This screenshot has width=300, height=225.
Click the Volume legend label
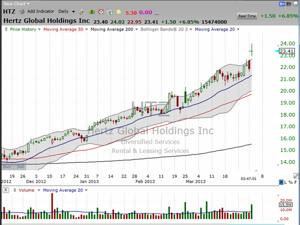[x=26, y=190]
